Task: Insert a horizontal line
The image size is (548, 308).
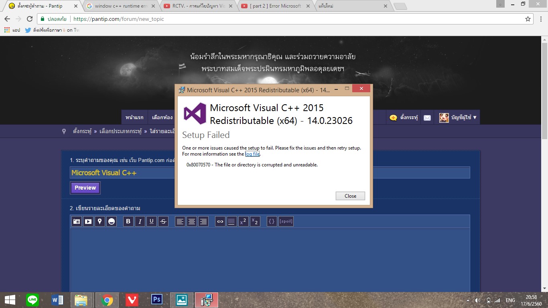Action: (232, 221)
